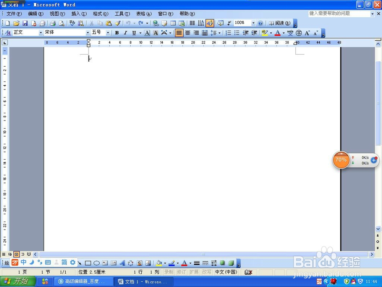Insert WordArt from drawing toolbar

[123, 263]
